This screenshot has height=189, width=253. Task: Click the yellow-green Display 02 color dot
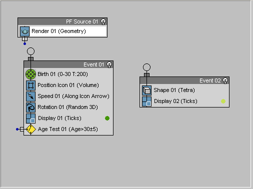(x=223, y=101)
